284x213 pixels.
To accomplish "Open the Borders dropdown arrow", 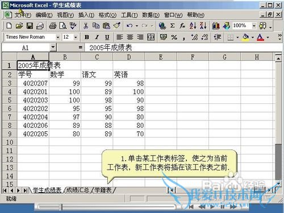I will 237,37.
